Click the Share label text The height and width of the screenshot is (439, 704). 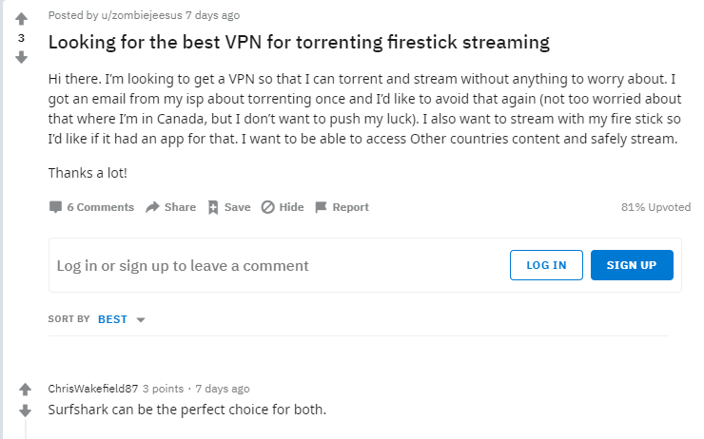pos(180,207)
